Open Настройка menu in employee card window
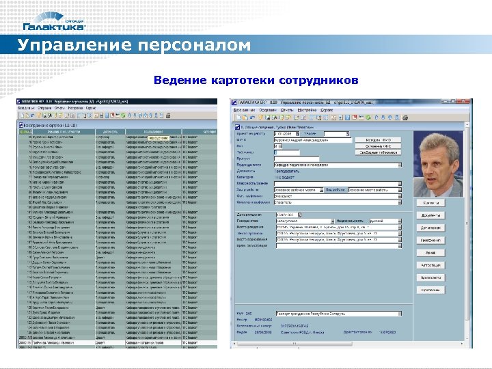Viewport: 492px width, 369px height. 307,110
